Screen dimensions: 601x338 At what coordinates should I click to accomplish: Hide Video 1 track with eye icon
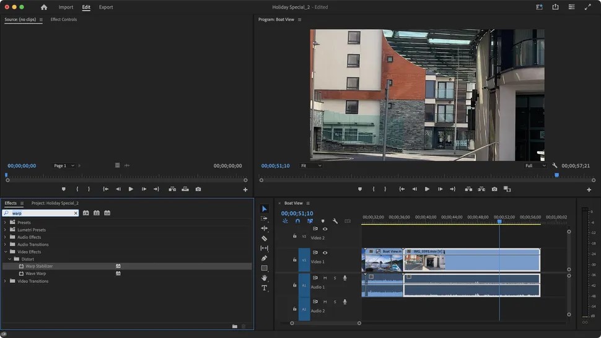click(325, 253)
